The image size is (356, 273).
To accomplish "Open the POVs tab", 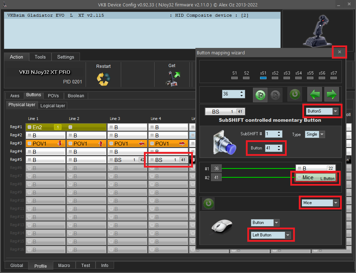I will [x=53, y=96].
